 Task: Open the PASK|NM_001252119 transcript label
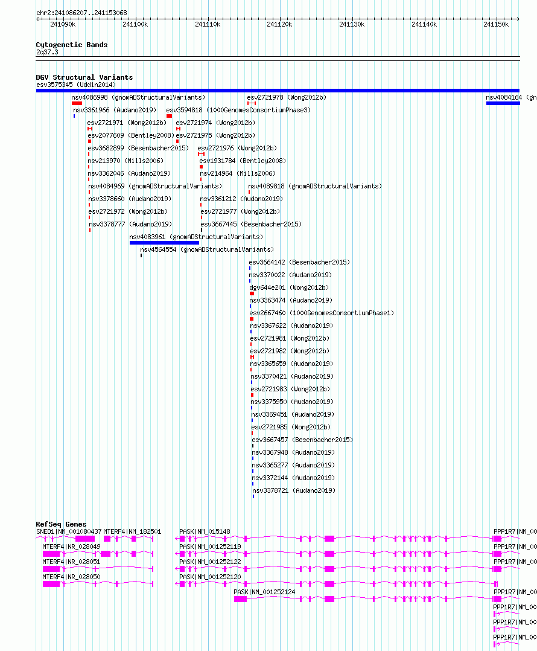click(x=210, y=547)
